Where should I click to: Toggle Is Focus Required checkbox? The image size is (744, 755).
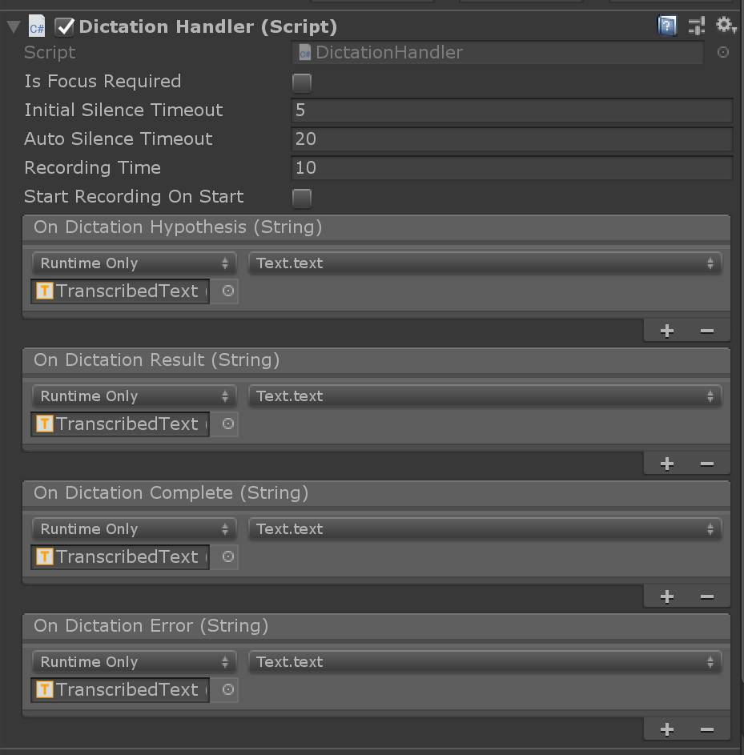(x=302, y=82)
